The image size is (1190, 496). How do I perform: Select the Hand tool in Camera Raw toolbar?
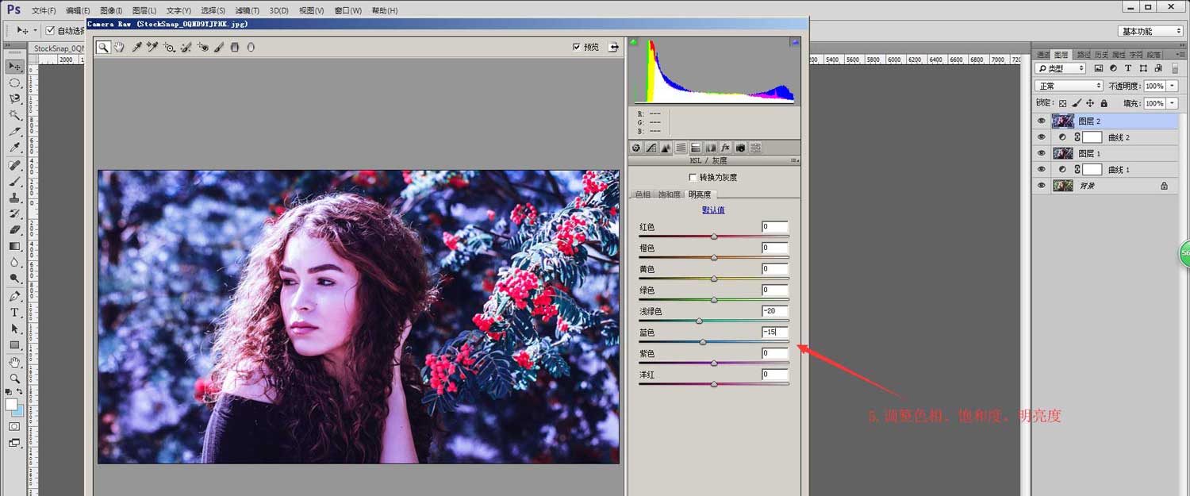[119, 48]
